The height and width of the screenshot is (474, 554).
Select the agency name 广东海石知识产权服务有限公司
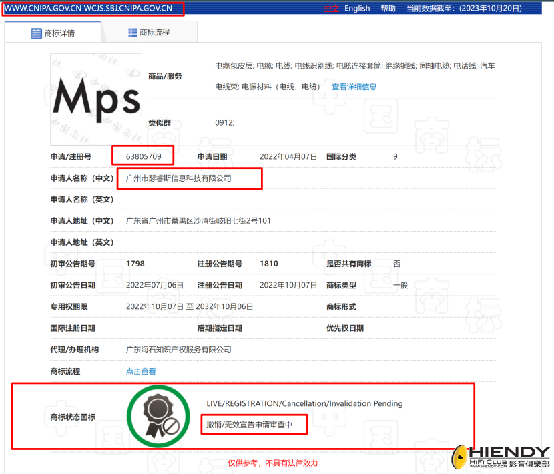[179, 350]
